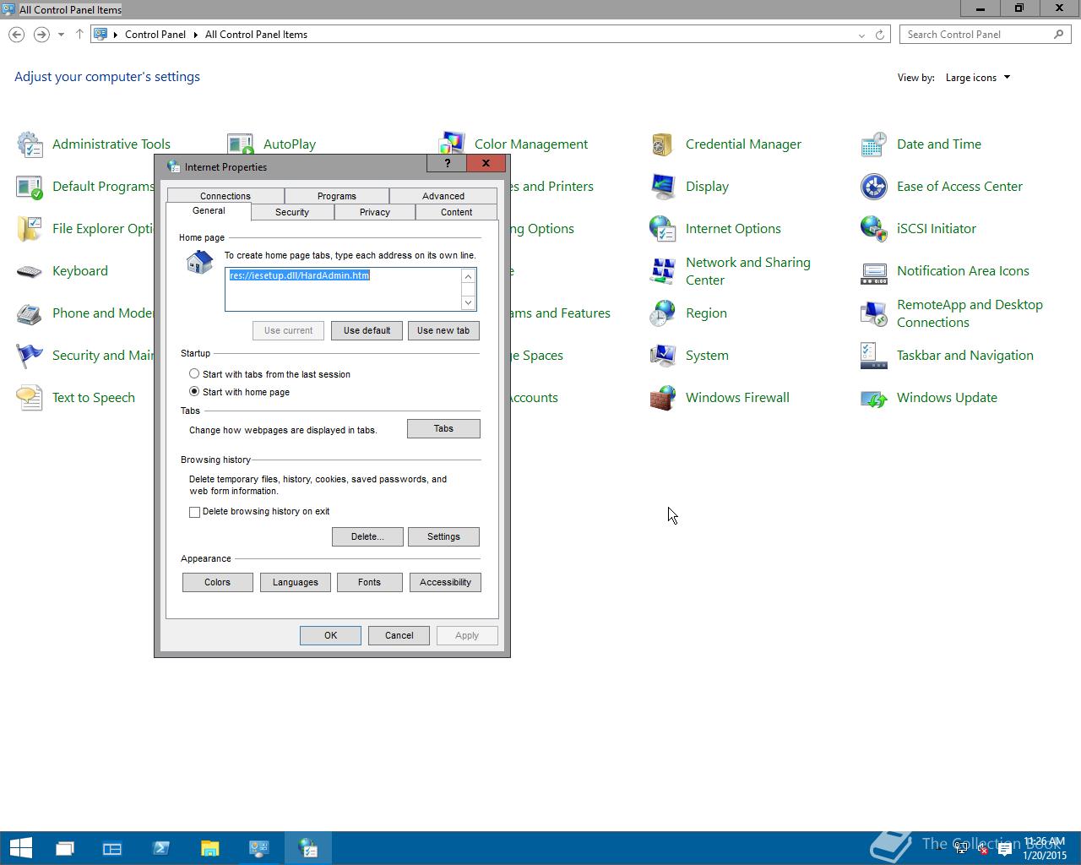
Task: Enable Delete browsing history on exit
Action: [194, 512]
